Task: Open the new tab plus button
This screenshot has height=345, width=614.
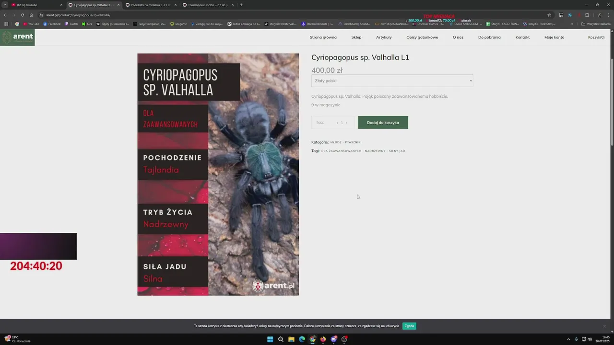Action: point(241,5)
